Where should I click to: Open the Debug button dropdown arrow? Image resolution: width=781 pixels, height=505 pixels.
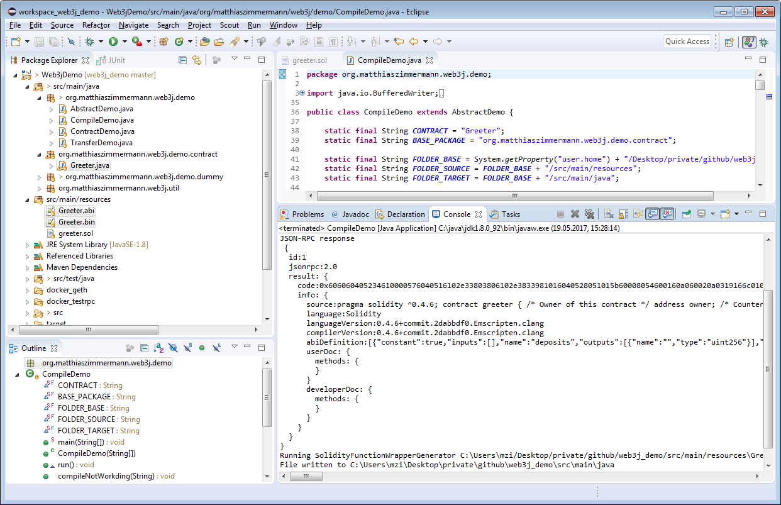tap(101, 42)
